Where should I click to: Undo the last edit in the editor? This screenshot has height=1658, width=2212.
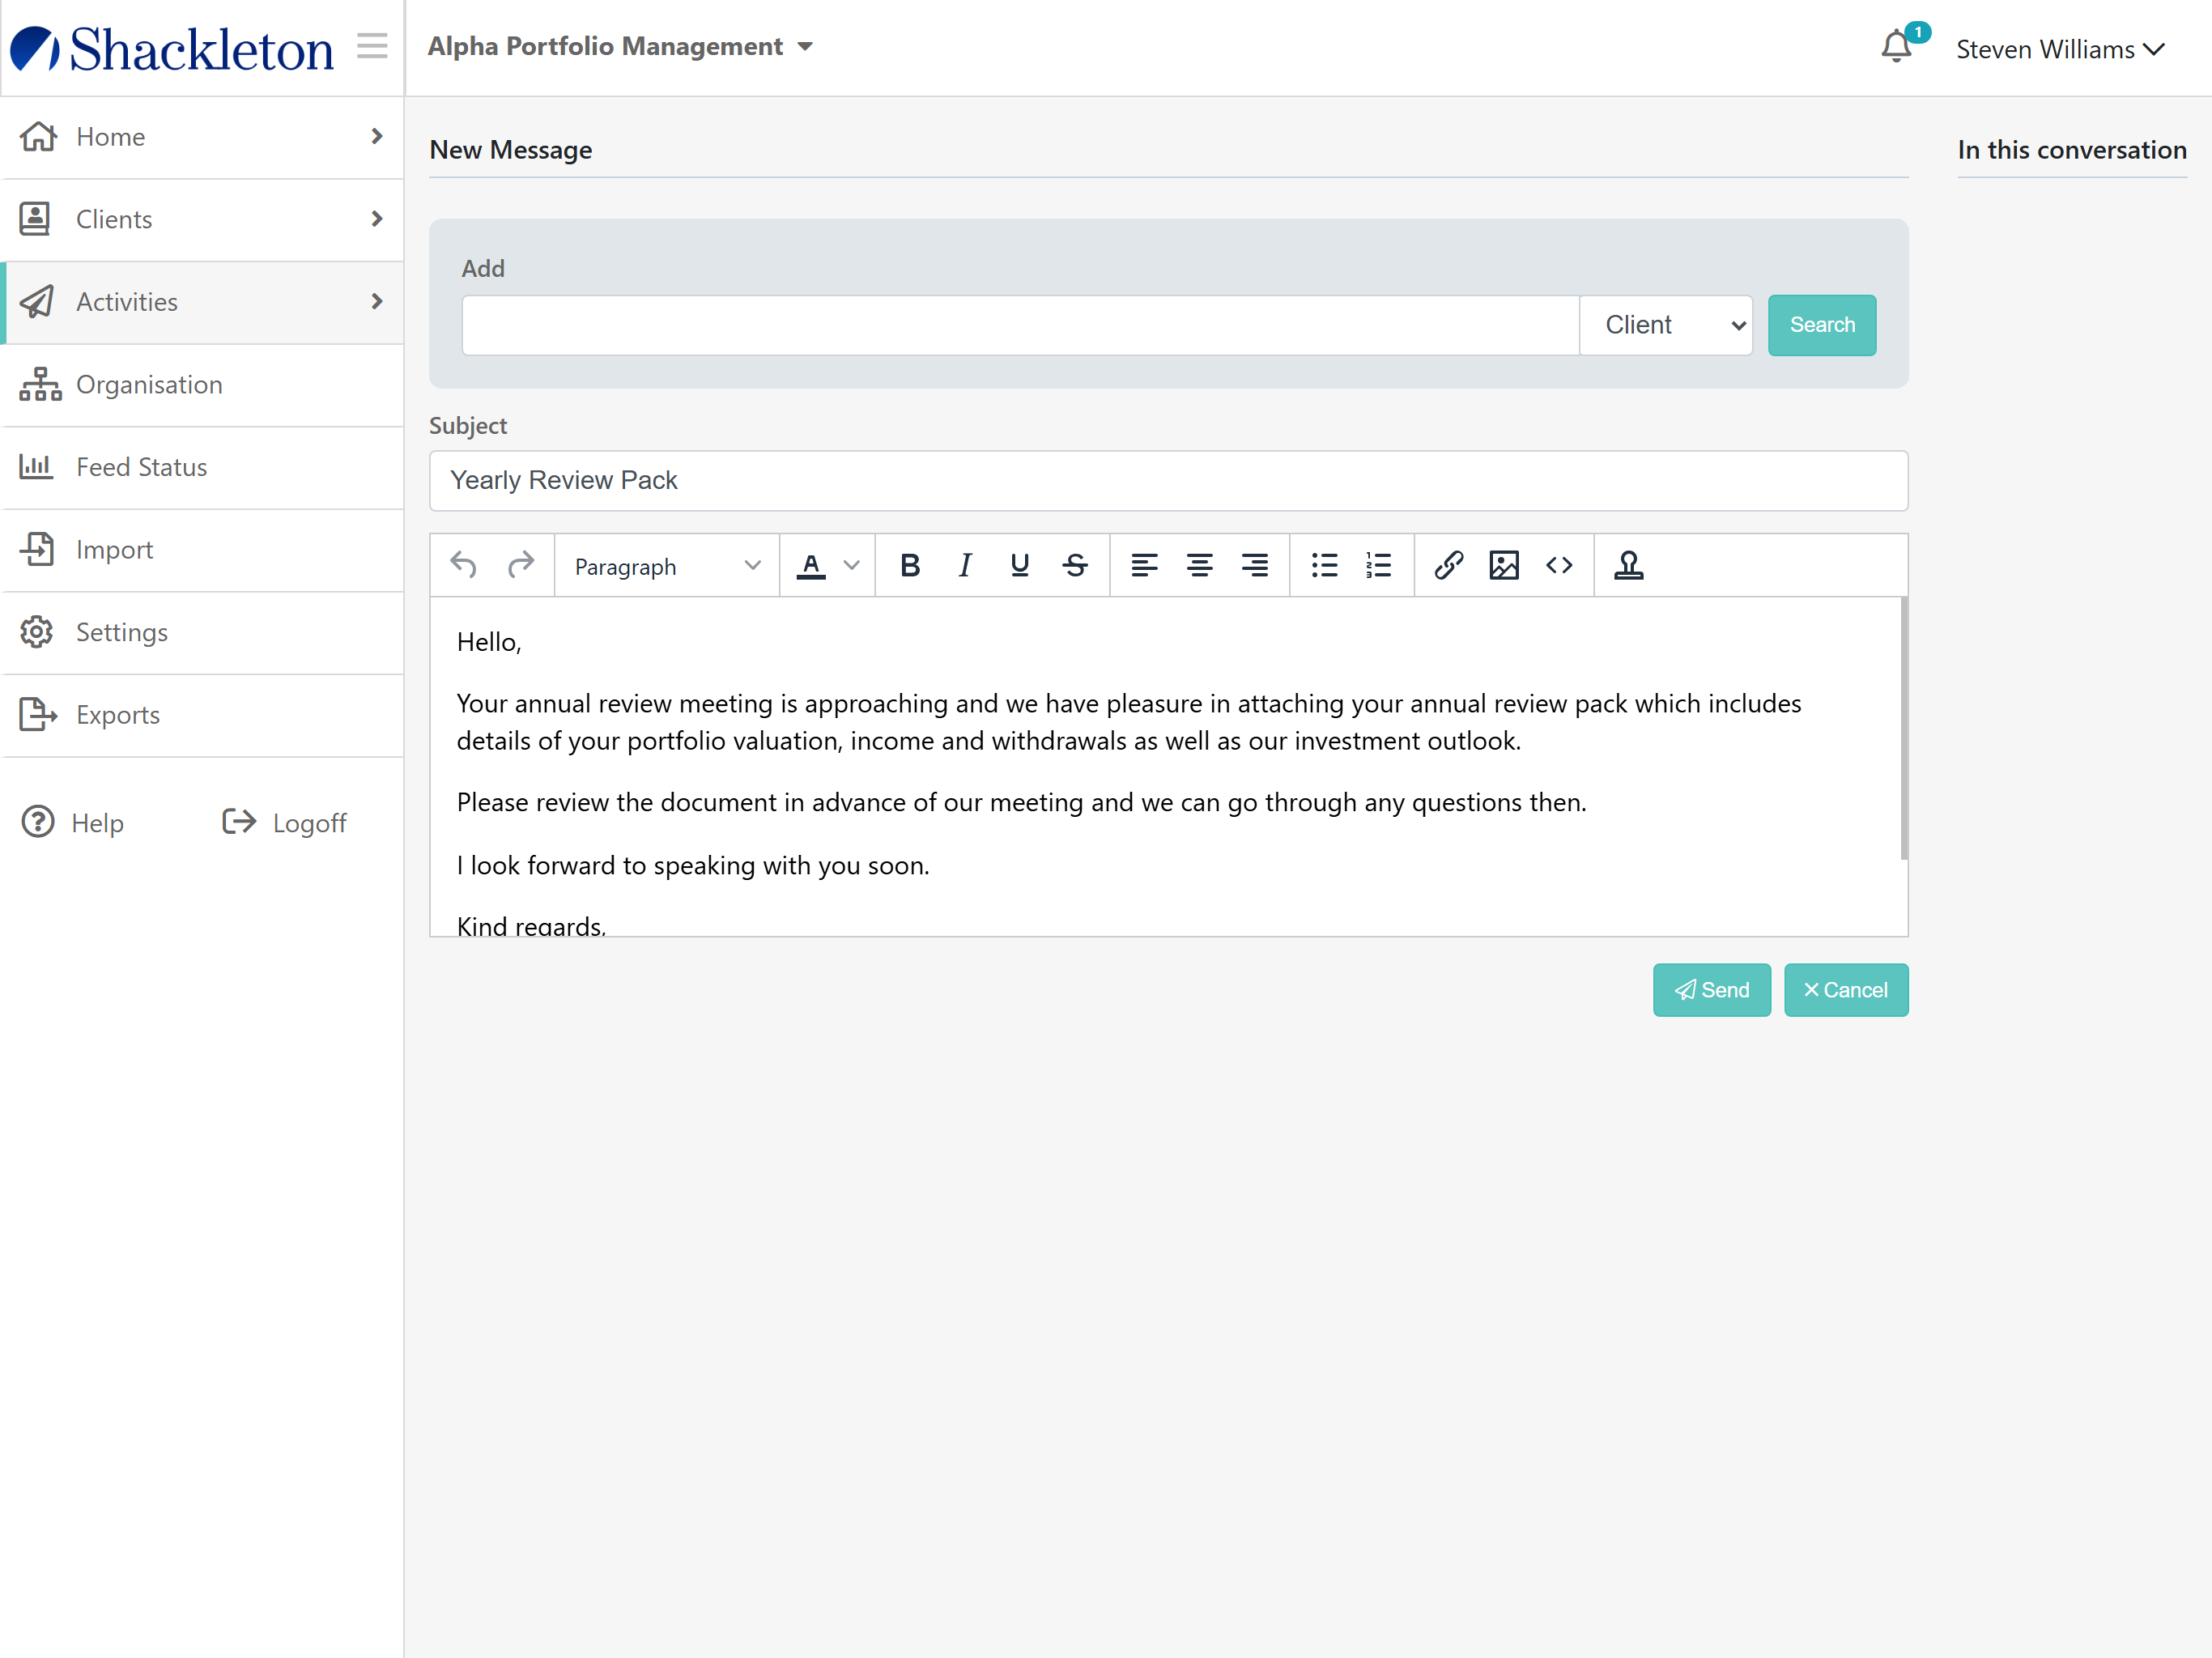(463, 565)
